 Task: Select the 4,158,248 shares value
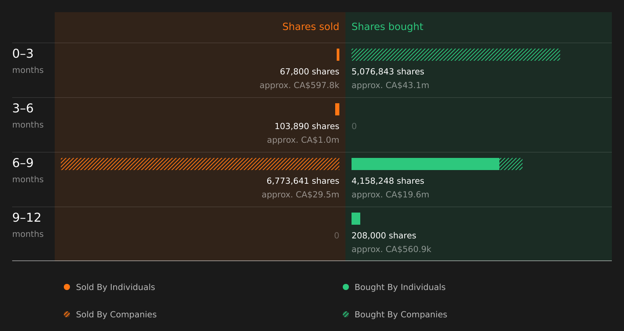tap(388, 181)
